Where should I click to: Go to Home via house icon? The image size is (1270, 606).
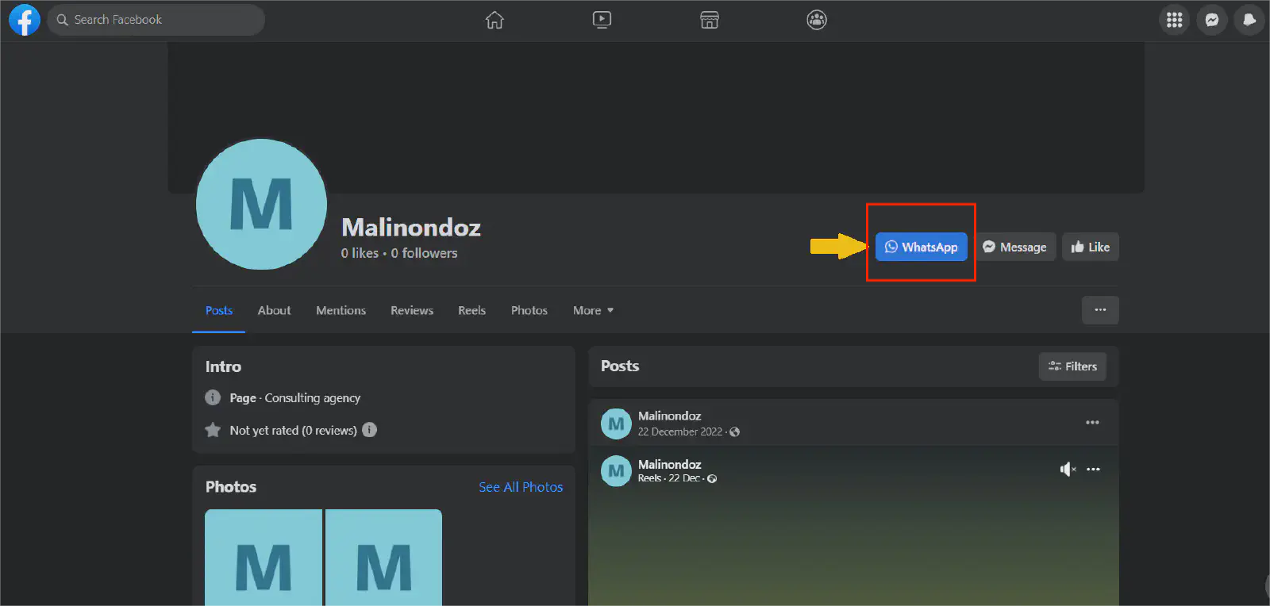[495, 20]
